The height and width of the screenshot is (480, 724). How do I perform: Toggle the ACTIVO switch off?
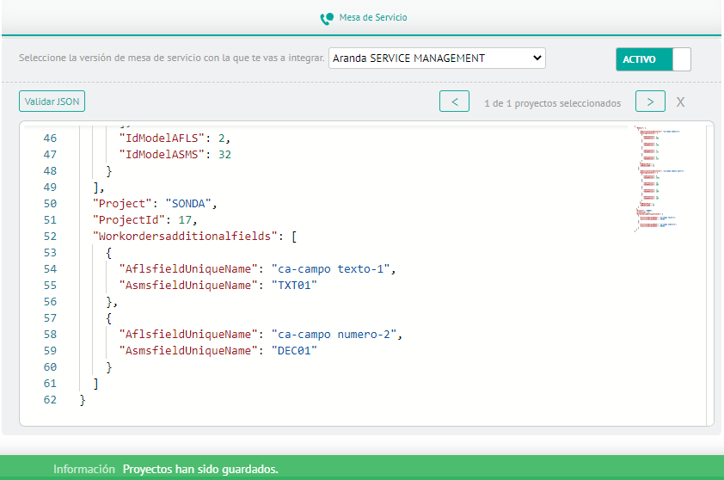653,59
